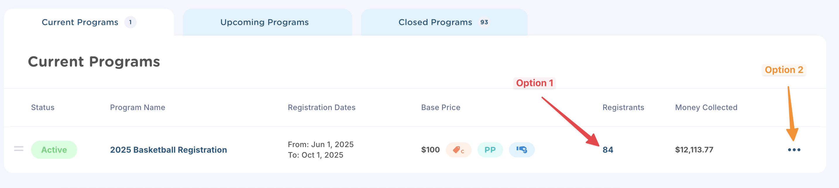Click the $12,113.77 money collected amount
839x188 pixels.
[x=694, y=150]
